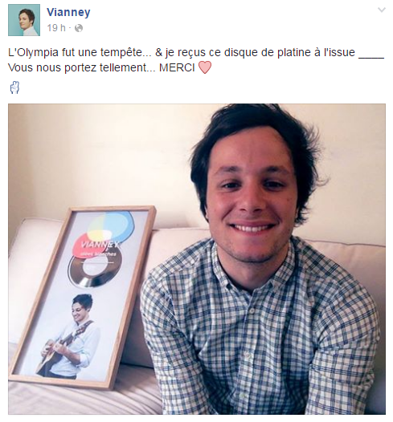
Task: Click the heart emoji after MERCI
Action: pos(205,67)
